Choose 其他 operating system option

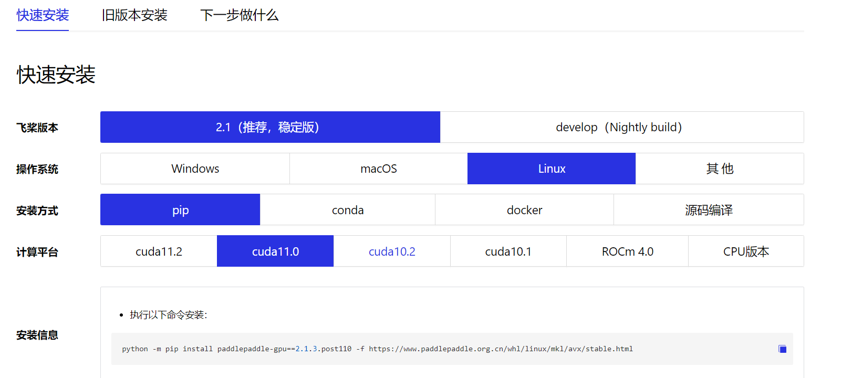point(720,169)
